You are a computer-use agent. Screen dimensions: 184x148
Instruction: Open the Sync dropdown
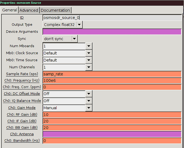(60, 39)
